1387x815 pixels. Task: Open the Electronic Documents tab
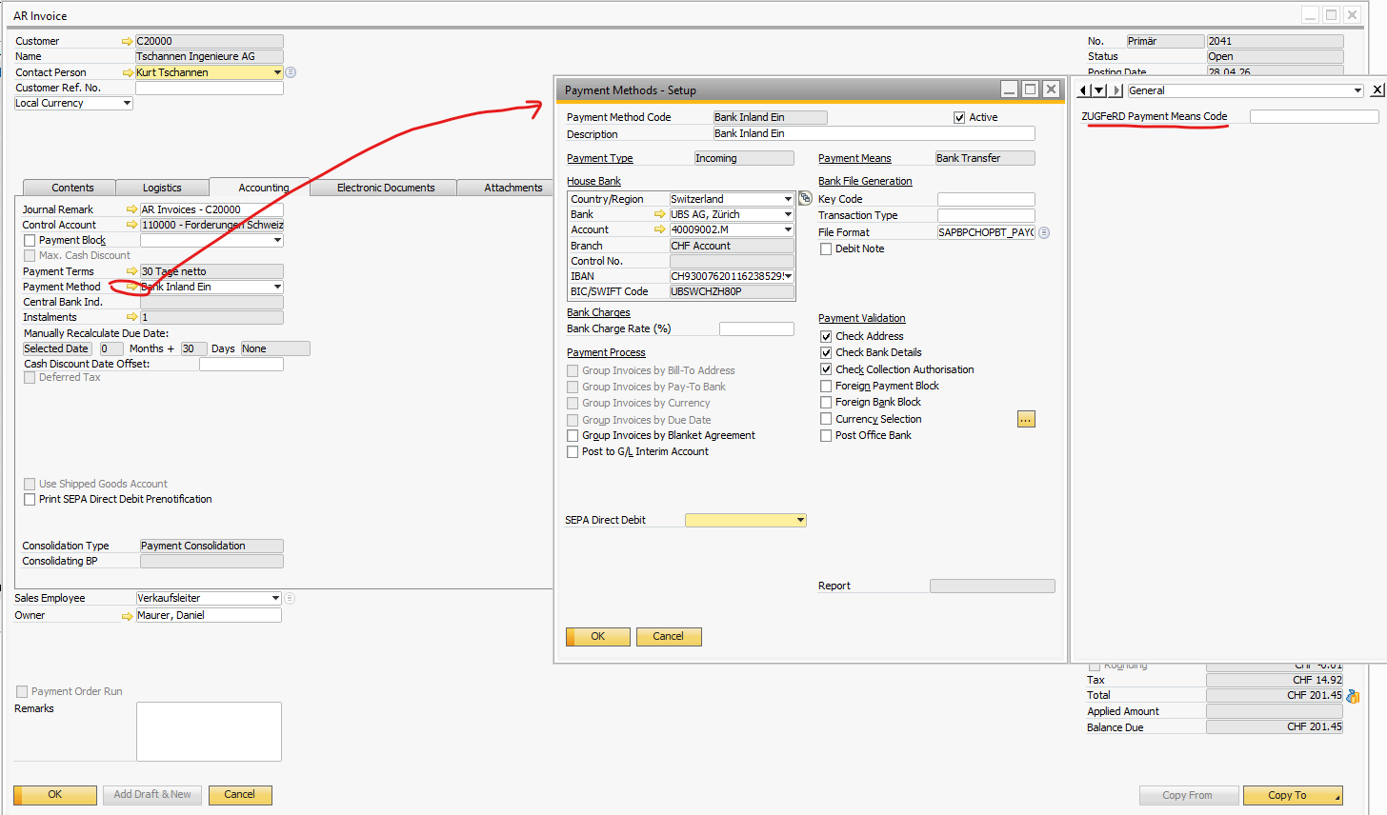click(386, 188)
